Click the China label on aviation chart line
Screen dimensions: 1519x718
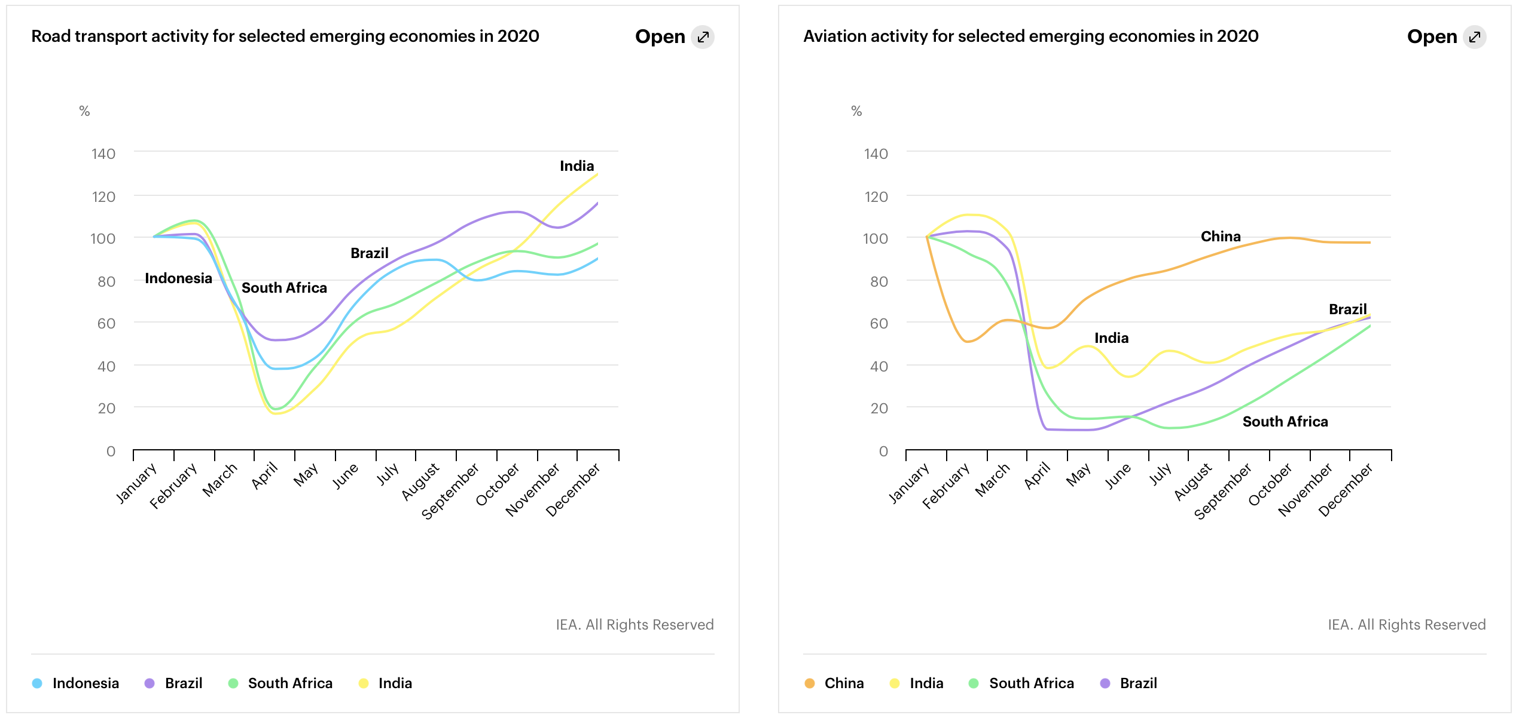point(1221,237)
